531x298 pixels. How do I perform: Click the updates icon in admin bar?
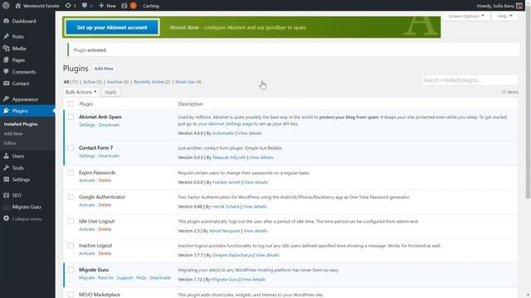pyautogui.click(x=68, y=6)
